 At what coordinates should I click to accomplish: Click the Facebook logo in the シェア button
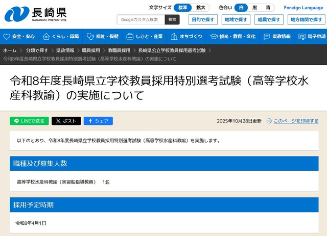tap(90, 121)
